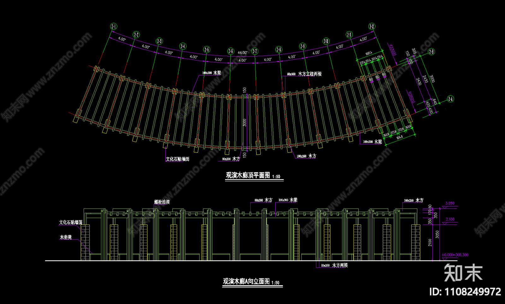Select grid axis bubble 2-10
The image size is (505, 304).
(x=326, y=41)
